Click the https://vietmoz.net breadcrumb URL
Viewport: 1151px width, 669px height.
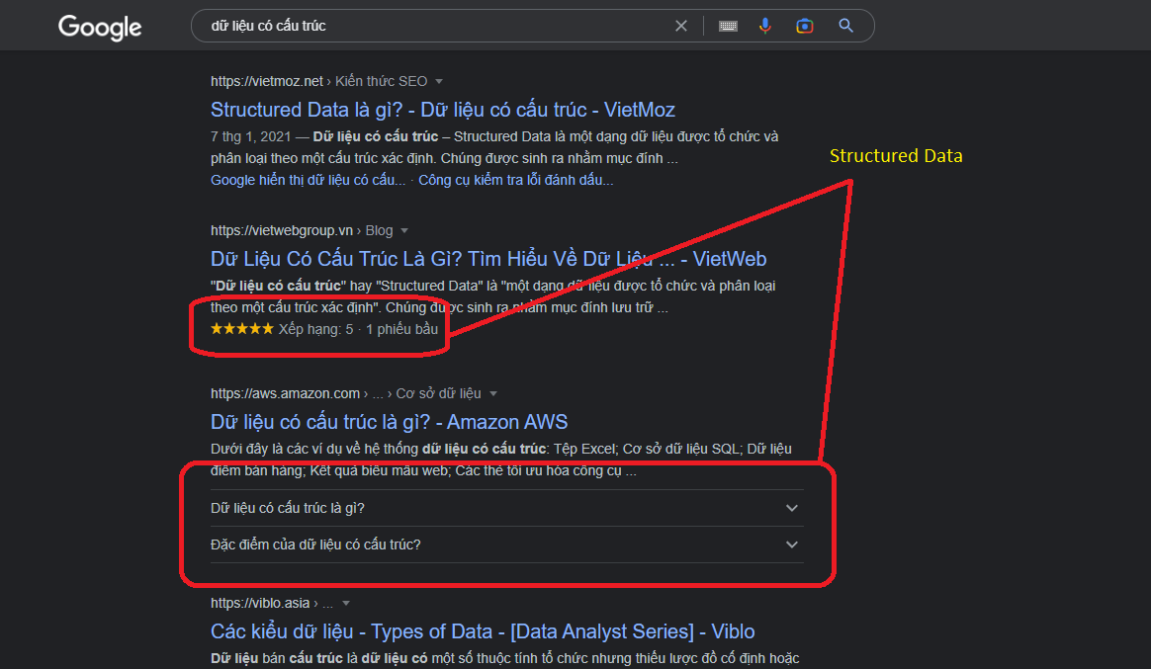(x=266, y=81)
